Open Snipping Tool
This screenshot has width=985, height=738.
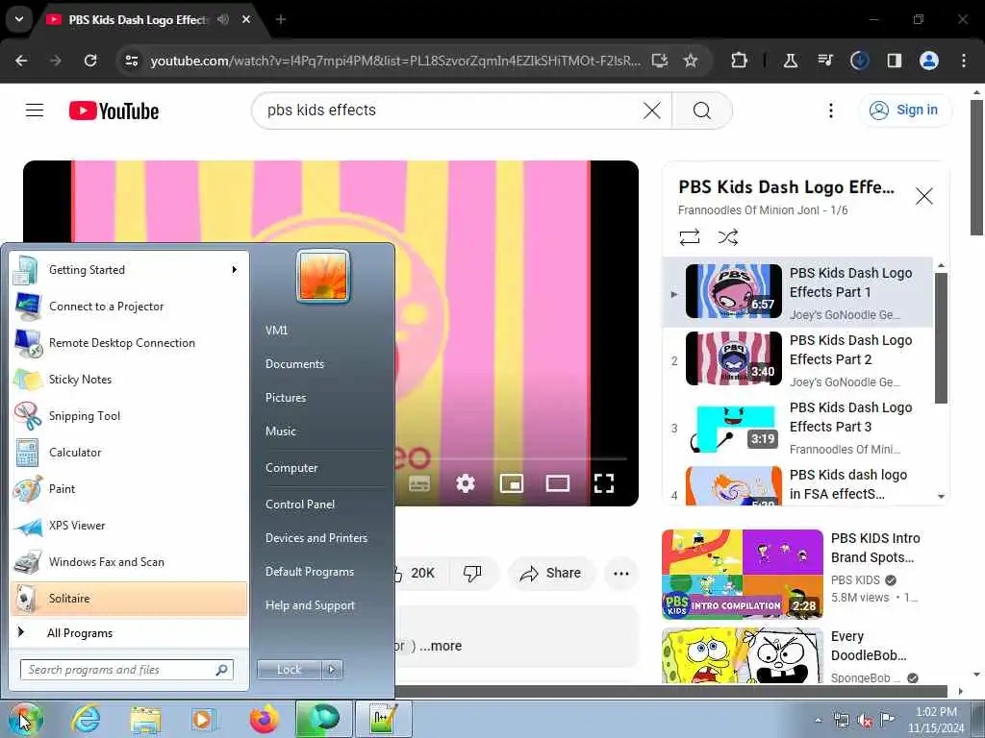point(129,415)
